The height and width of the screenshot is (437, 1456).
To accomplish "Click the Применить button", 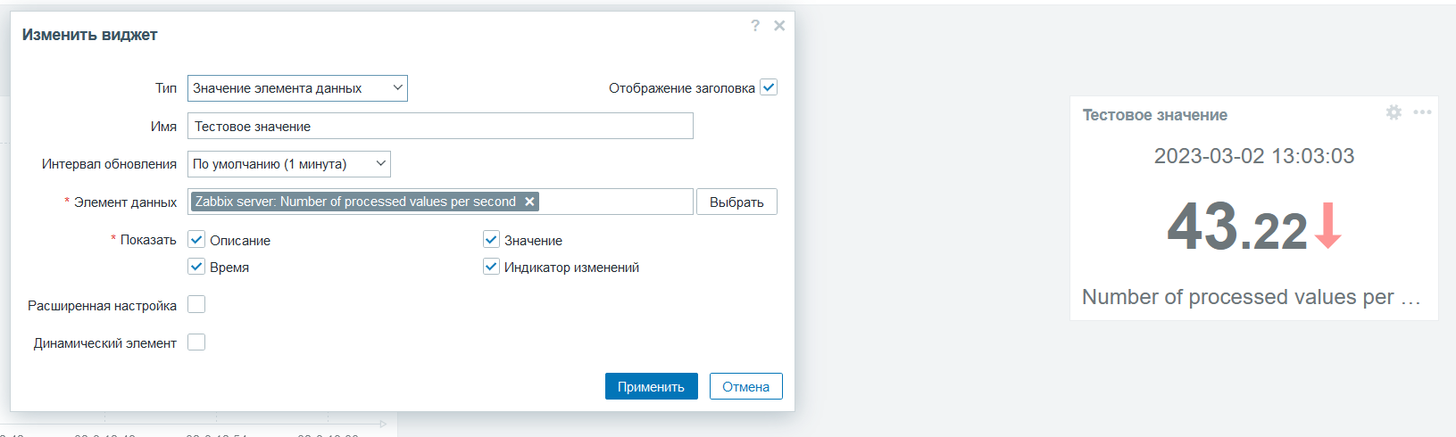I will pyautogui.click(x=652, y=386).
